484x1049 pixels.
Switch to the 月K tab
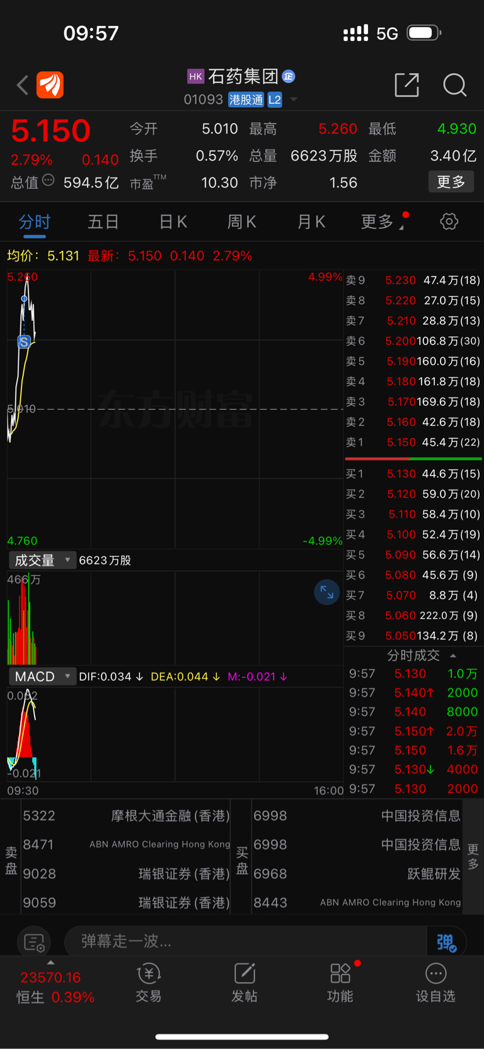tap(311, 222)
